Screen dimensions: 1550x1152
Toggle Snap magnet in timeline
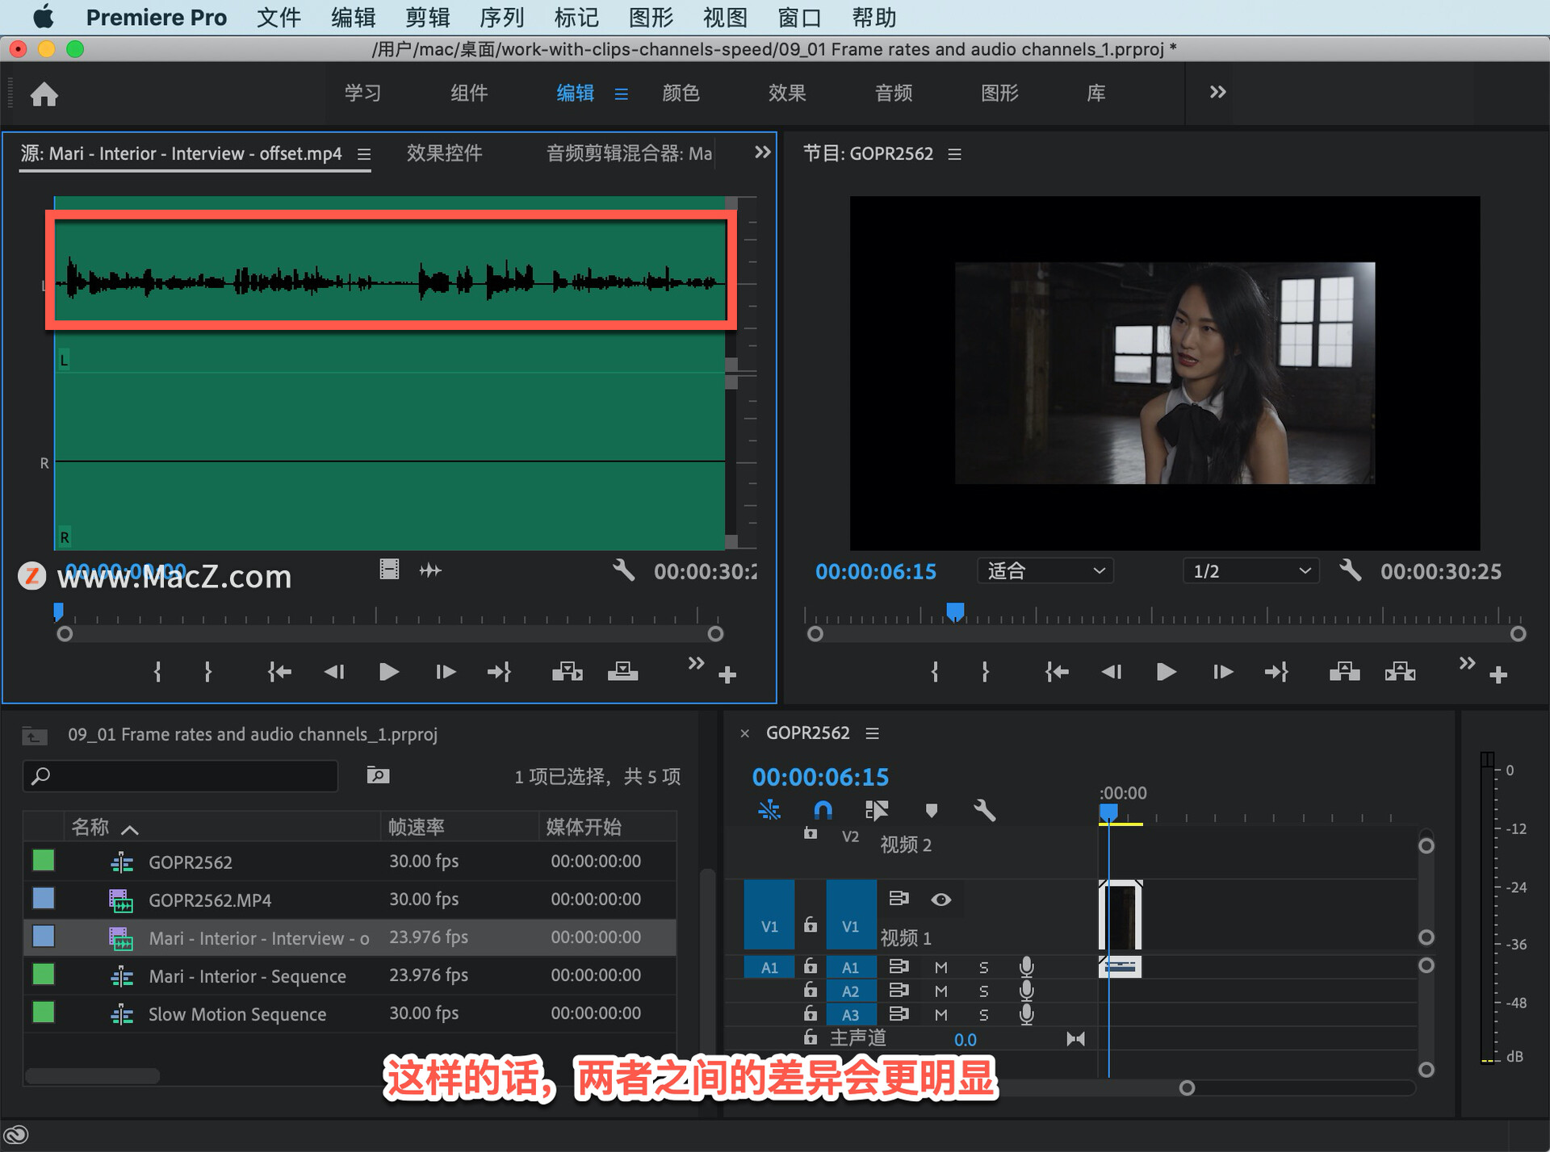tap(823, 809)
